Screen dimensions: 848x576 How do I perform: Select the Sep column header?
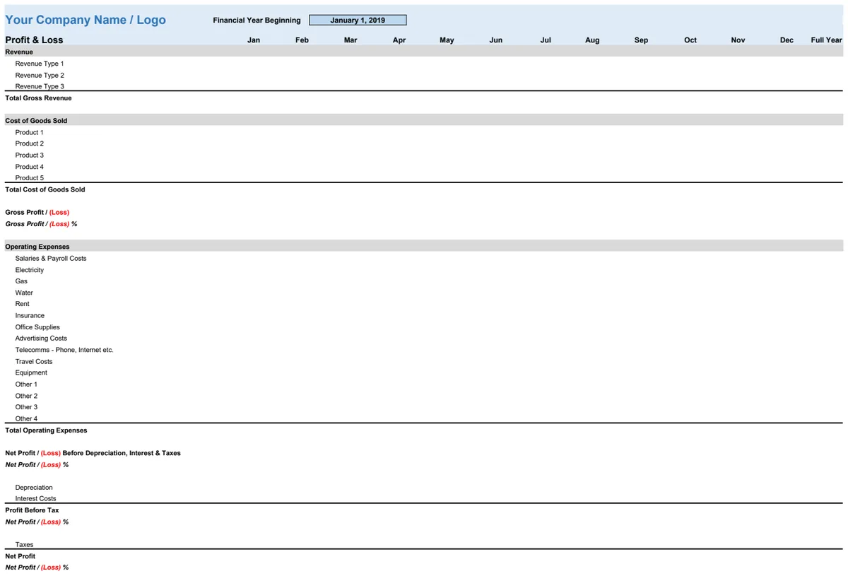(641, 40)
